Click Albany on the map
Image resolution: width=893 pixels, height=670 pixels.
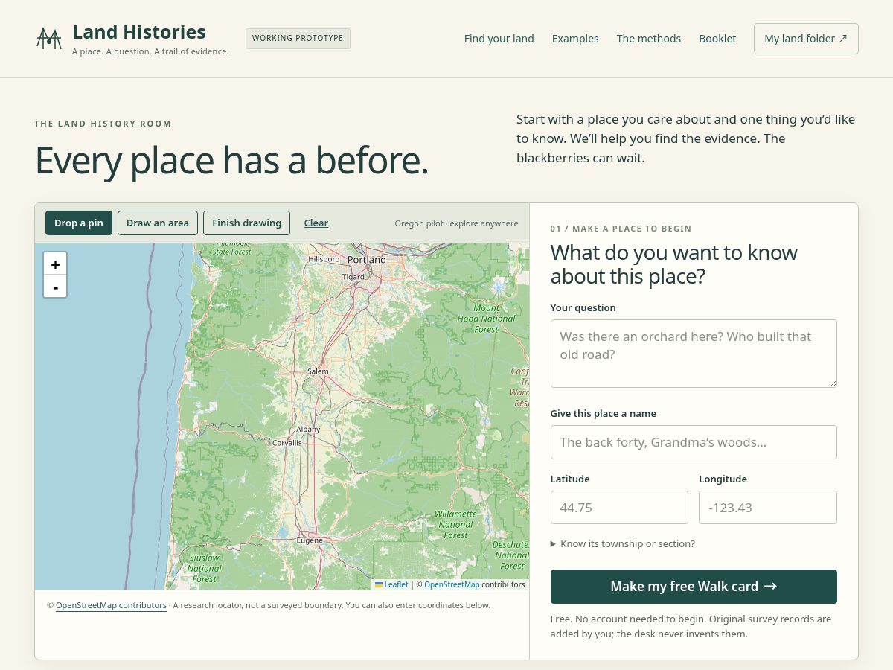tap(308, 429)
